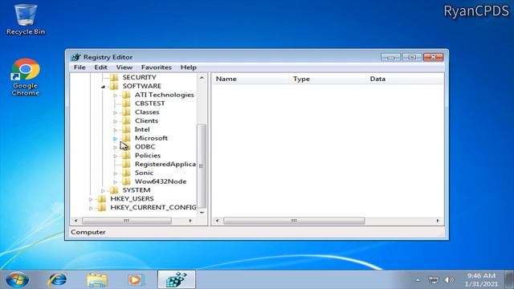This screenshot has height=289, width=514.
Task: Open the Edit menu
Action: [100, 67]
